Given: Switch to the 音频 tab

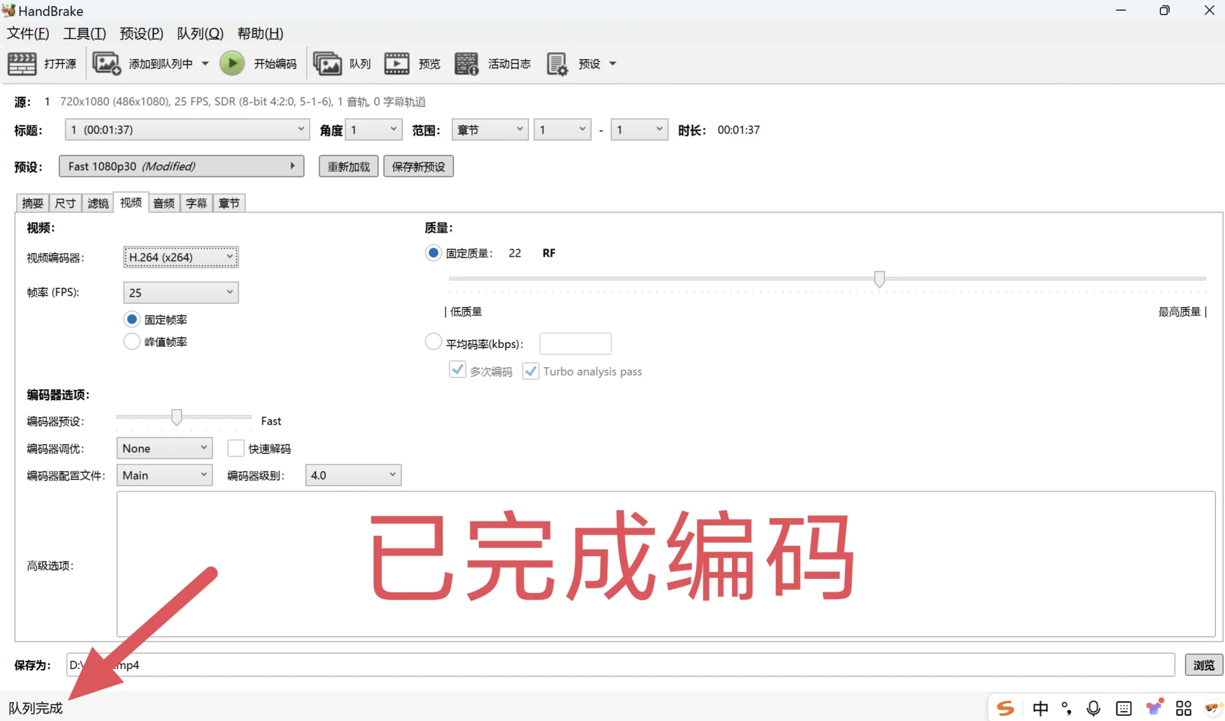Looking at the screenshot, I should pyautogui.click(x=163, y=203).
